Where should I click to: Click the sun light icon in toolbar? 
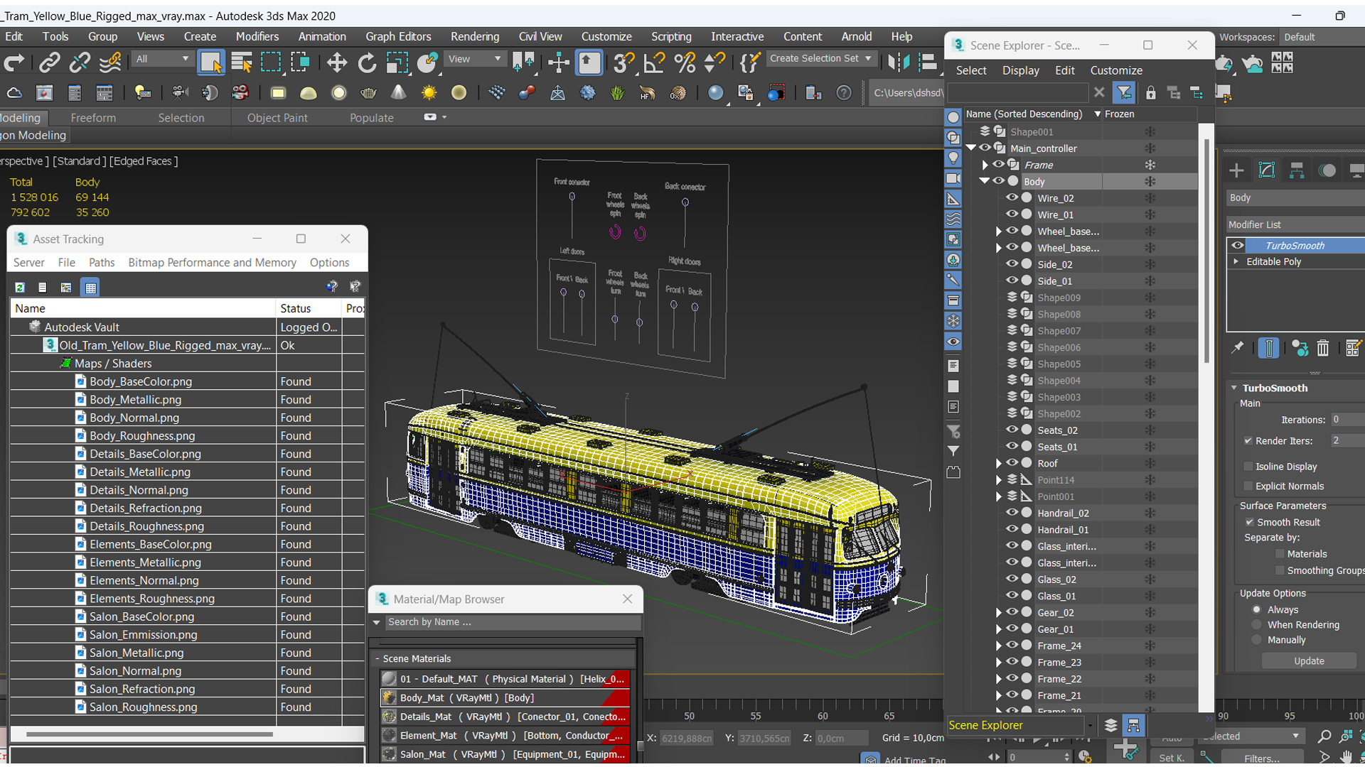pos(429,93)
